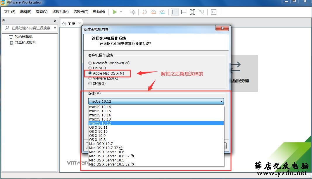Choose OS X 10.9 from the version list
Image resolution: width=312 pixels, height=179 pixels.
pyautogui.click(x=156, y=136)
